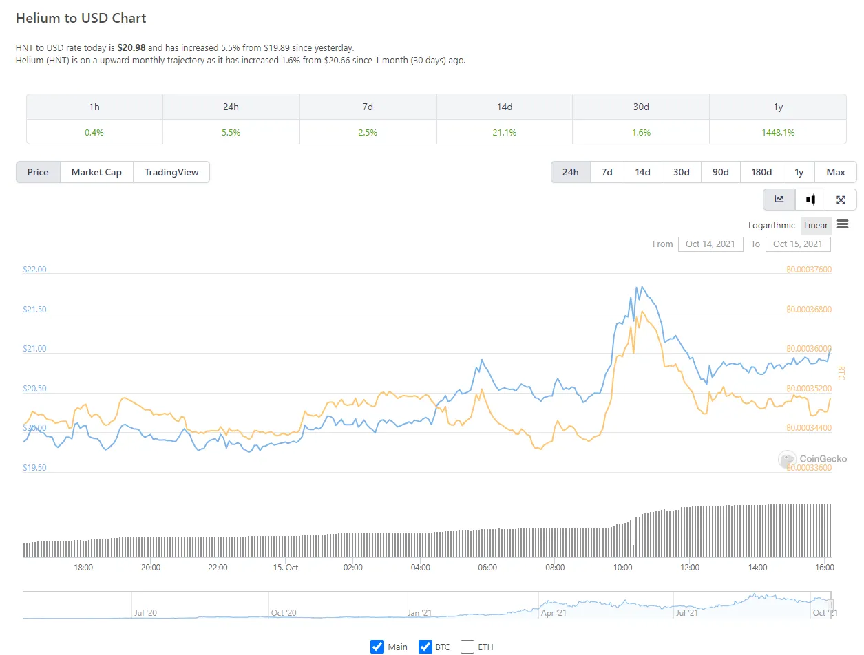864x655 pixels.
Task: Toggle the Main series checkbox
Action: 377,647
